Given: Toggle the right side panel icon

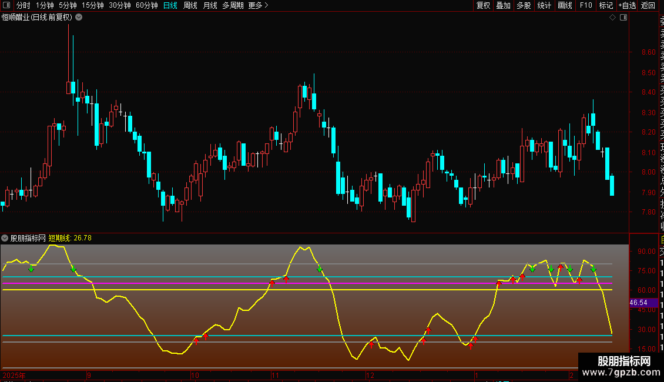Looking at the screenshot, I should click(623, 18).
